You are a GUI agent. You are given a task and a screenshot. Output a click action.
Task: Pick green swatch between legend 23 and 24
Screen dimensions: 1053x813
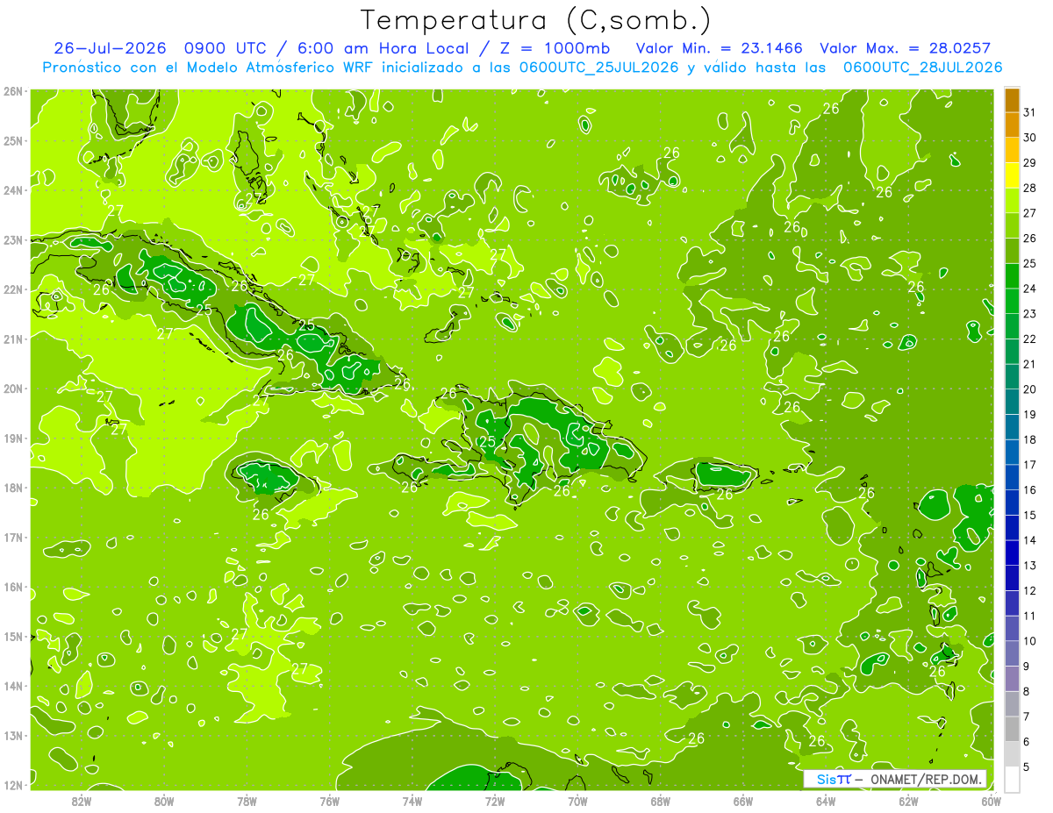(x=1012, y=301)
